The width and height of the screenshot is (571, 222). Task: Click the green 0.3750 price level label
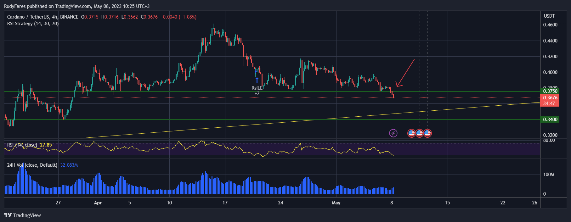pyautogui.click(x=550, y=91)
